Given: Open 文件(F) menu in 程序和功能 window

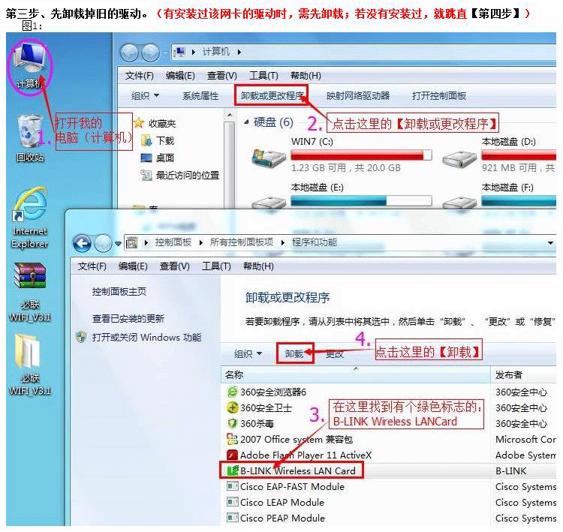Looking at the screenshot, I should click(92, 266).
